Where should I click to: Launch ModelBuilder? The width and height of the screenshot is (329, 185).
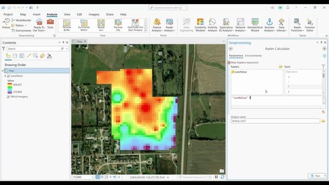pyautogui.click(x=21, y=21)
